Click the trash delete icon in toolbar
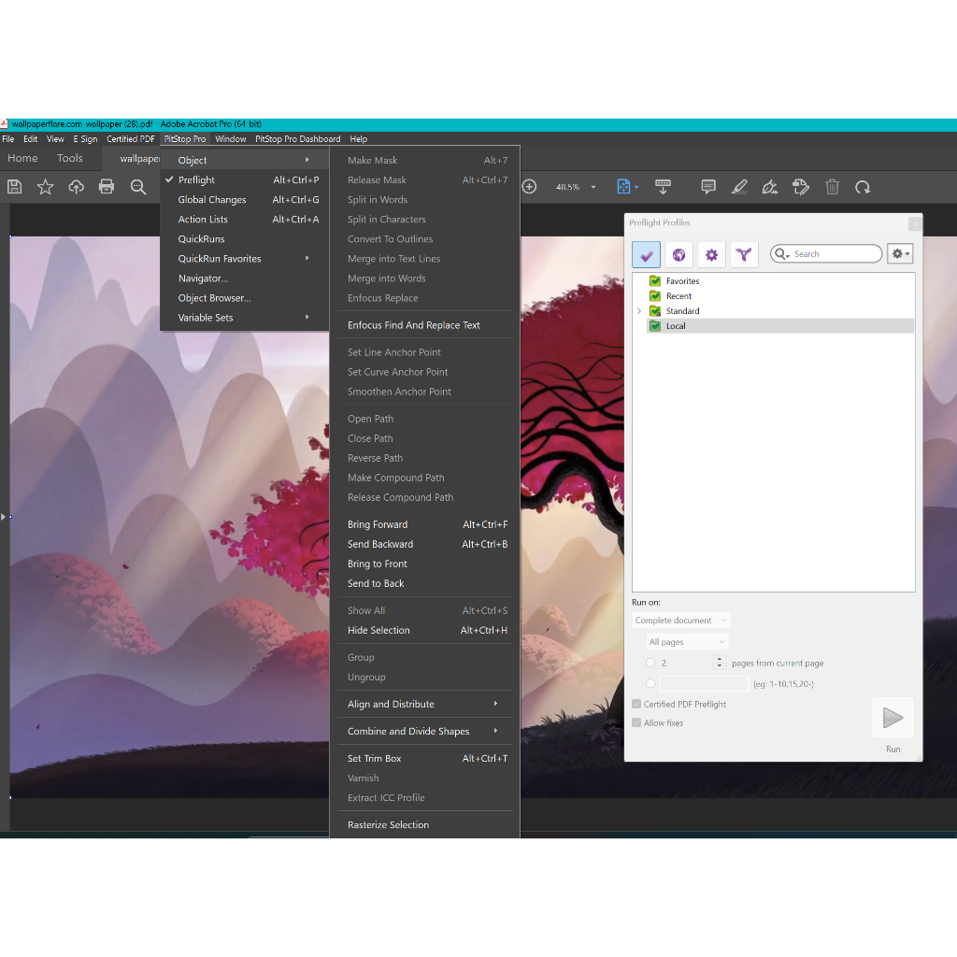The image size is (957, 957). coord(832,187)
